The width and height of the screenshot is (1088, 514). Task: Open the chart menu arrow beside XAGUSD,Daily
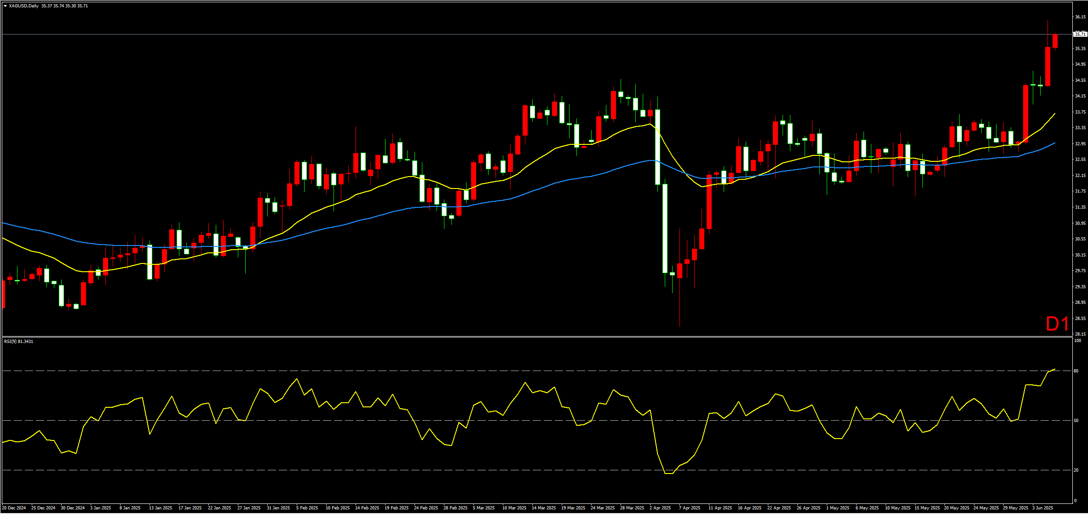point(5,6)
